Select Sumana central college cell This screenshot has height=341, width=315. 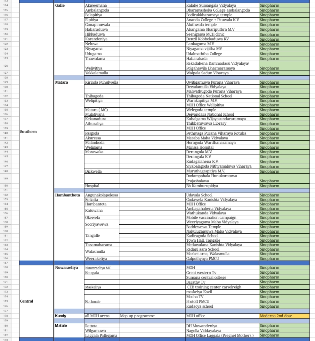[222, 277]
